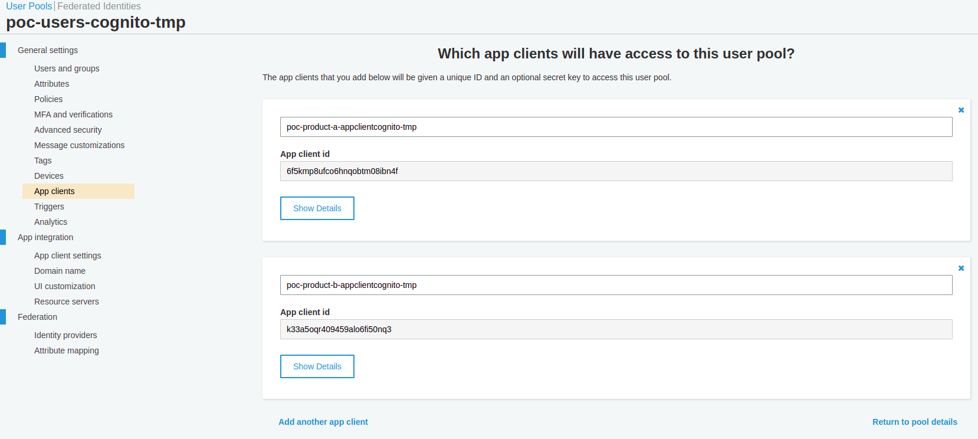Image resolution: width=978 pixels, height=439 pixels.
Task: Click the k33a5oqr409459alo6fi50nq3 client id field
Action: [x=616, y=329]
